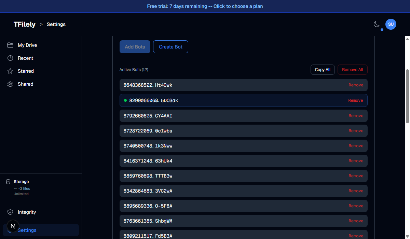Click Remove All bots button

click(353, 70)
